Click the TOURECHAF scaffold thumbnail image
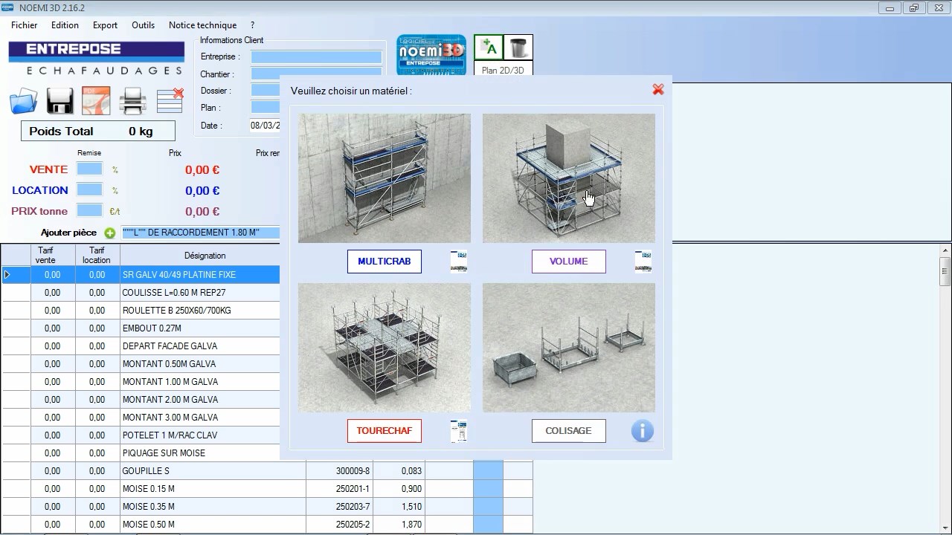This screenshot has height=535, width=952. [384, 348]
